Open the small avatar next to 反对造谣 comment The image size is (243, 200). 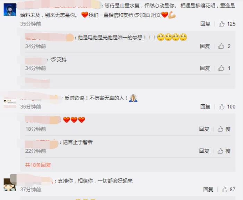click(x=10, y=103)
